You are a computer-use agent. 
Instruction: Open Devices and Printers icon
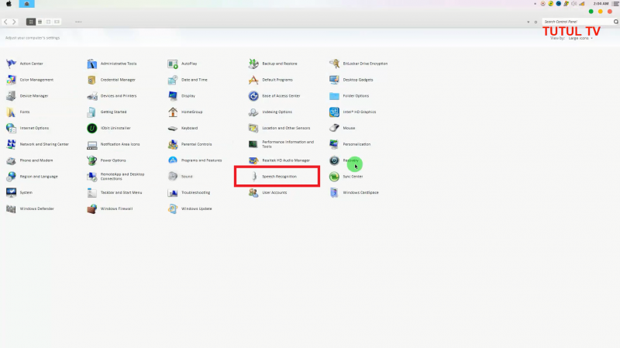[x=91, y=95]
